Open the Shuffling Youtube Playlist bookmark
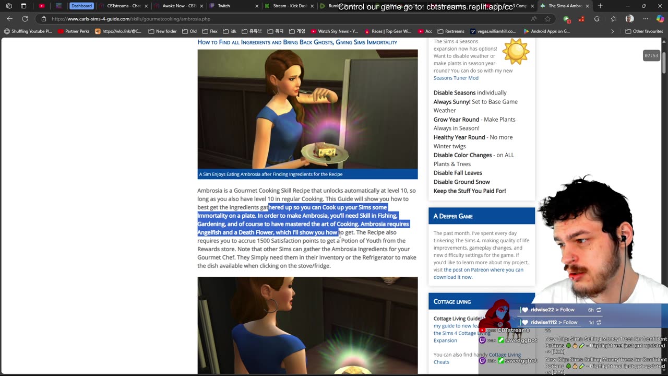The image size is (668, 376). (28, 31)
